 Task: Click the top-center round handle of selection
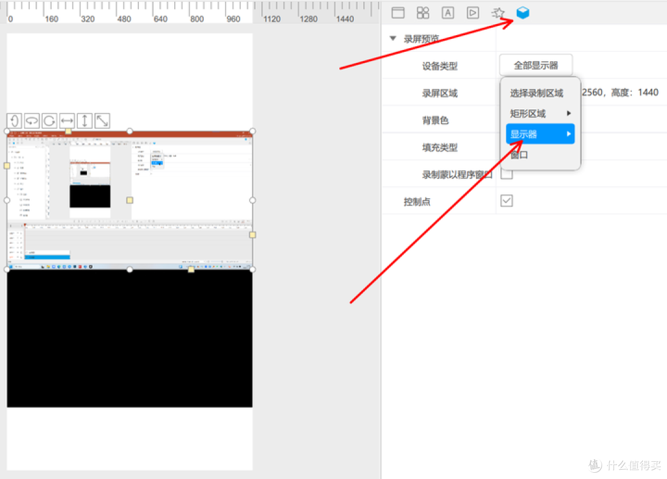click(x=130, y=131)
